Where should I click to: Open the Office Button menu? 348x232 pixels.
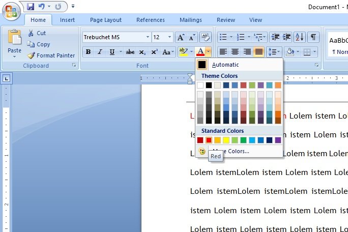[11, 11]
